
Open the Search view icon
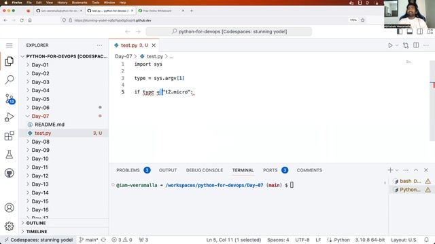click(9, 80)
